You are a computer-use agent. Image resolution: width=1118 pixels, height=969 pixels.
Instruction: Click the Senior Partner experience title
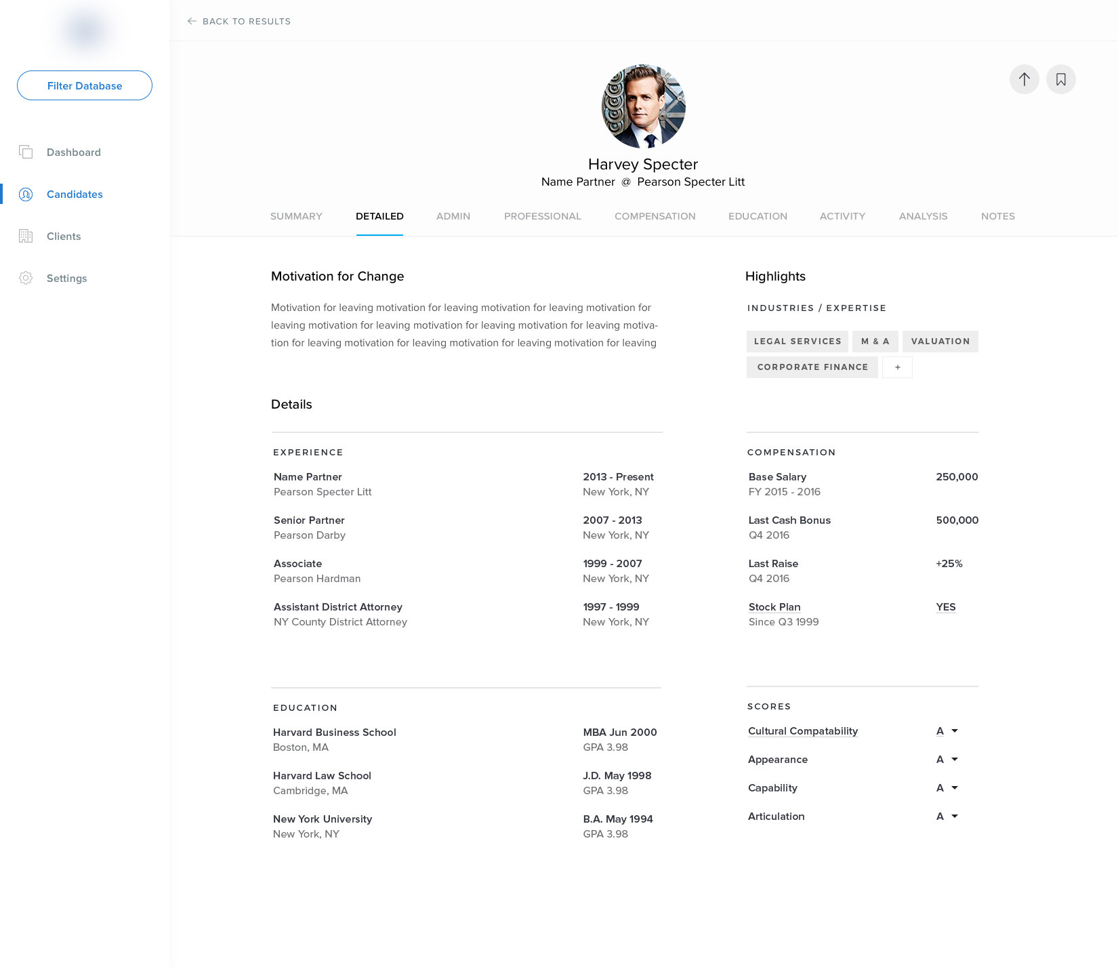(309, 520)
